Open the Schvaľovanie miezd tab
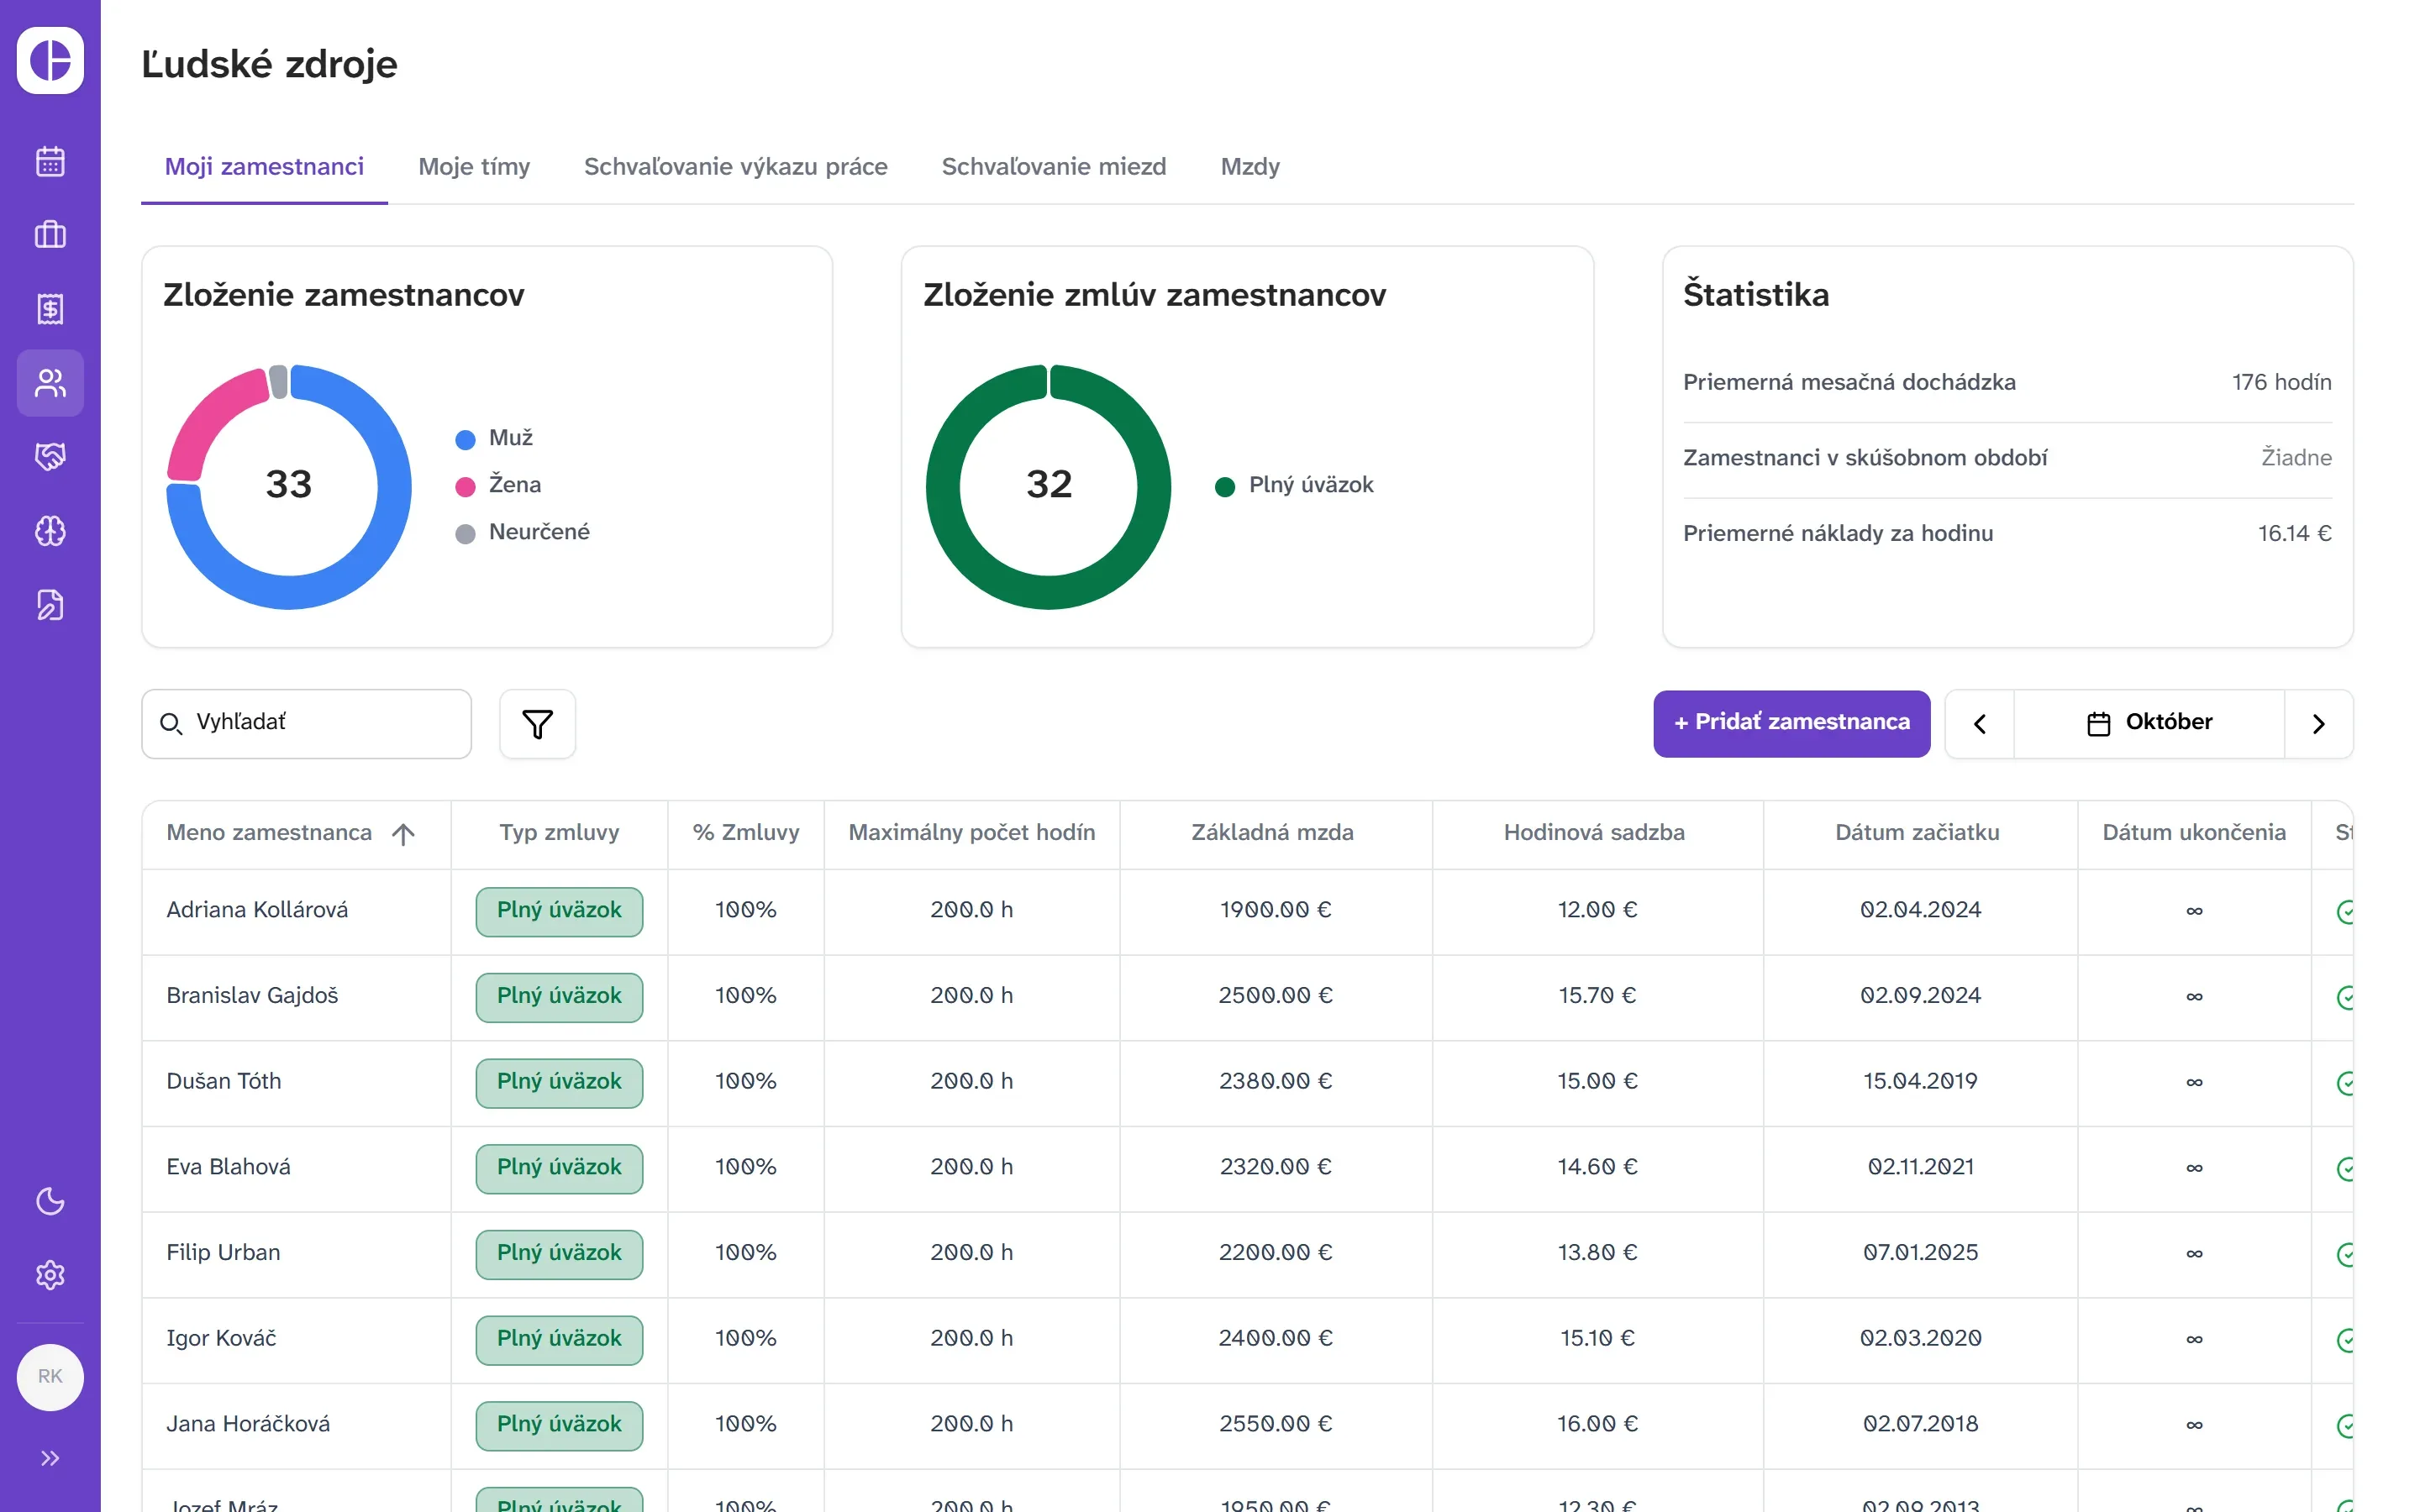 coord(1054,167)
